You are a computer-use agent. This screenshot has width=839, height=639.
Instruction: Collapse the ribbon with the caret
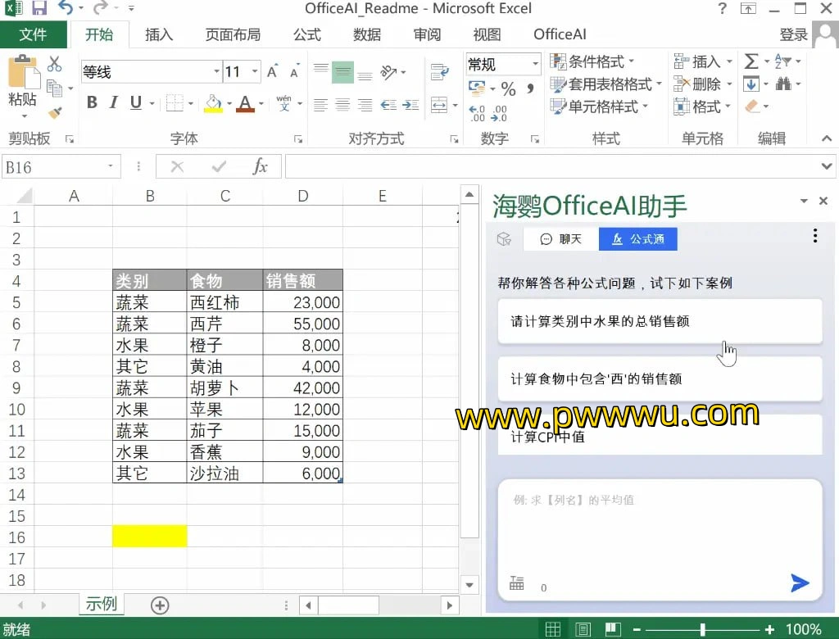tap(827, 138)
